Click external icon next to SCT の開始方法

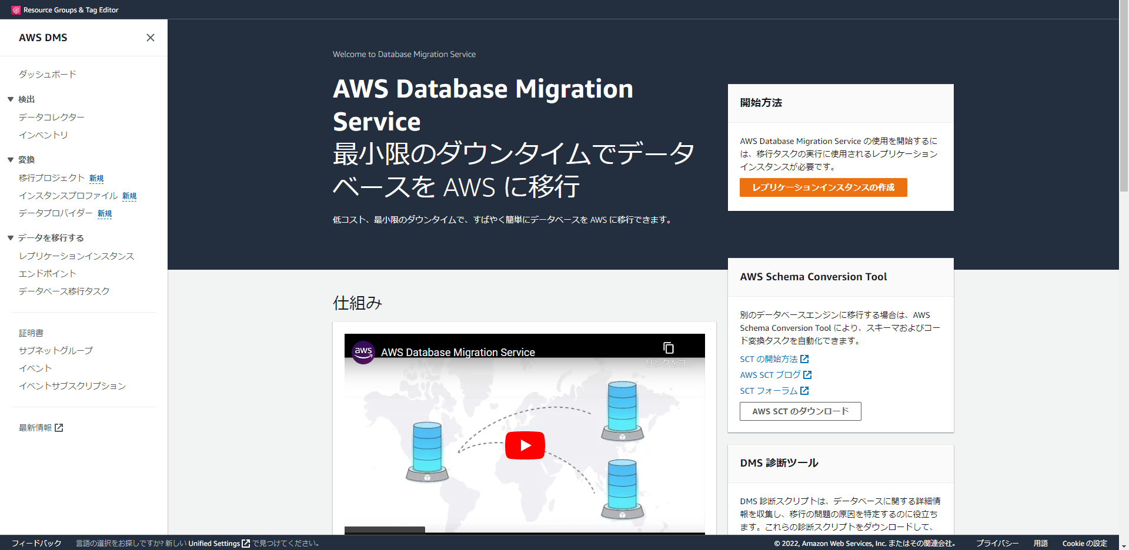[804, 359]
